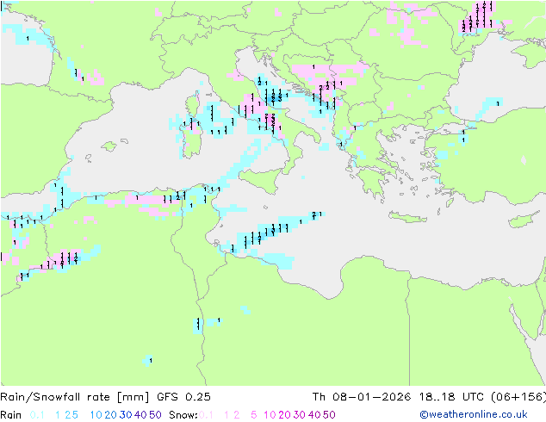Select rain legend value 40
Viewport: 546px width, 422px height.
tap(140, 415)
